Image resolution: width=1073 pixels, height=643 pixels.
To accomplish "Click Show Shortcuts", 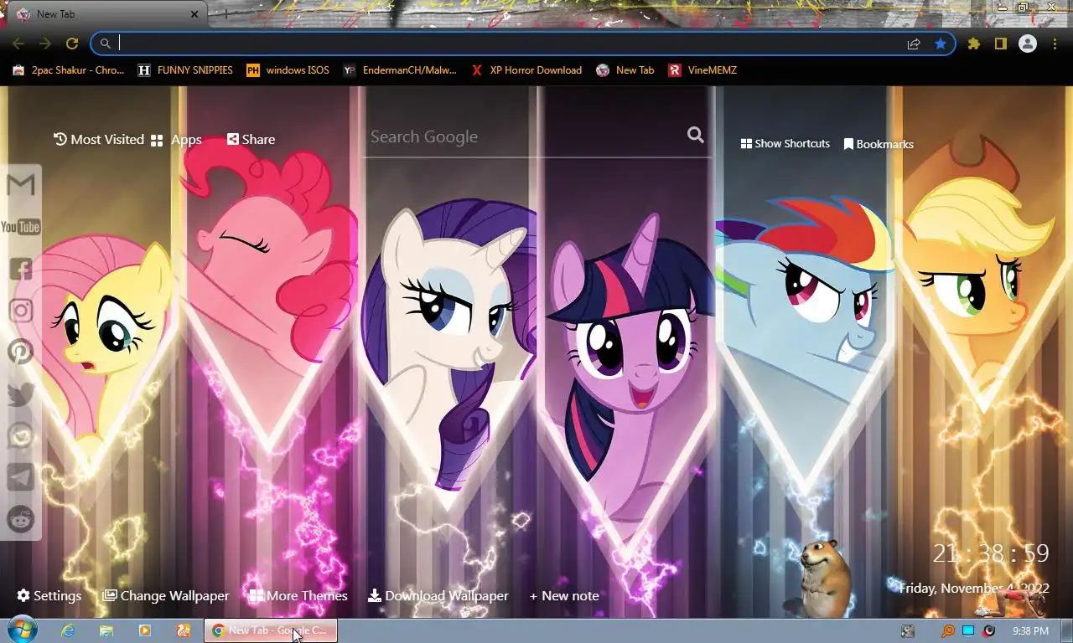I will point(785,144).
